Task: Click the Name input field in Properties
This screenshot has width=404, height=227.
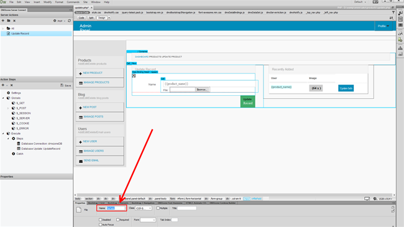Action: (x=116, y=208)
